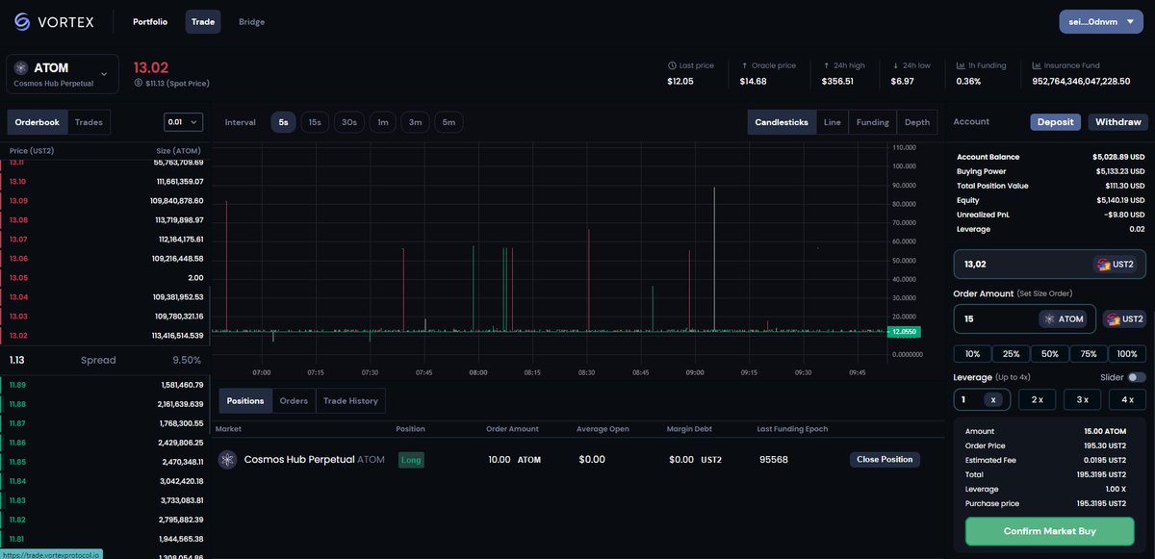The height and width of the screenshot is (559, 1155).
Task: Click the 11.89 bid row in orderbook
Action: [103, 385]
